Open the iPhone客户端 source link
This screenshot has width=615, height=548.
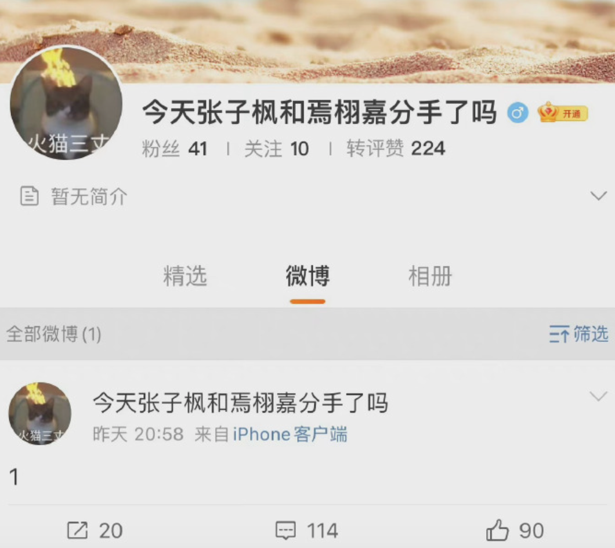click(290, 435)
